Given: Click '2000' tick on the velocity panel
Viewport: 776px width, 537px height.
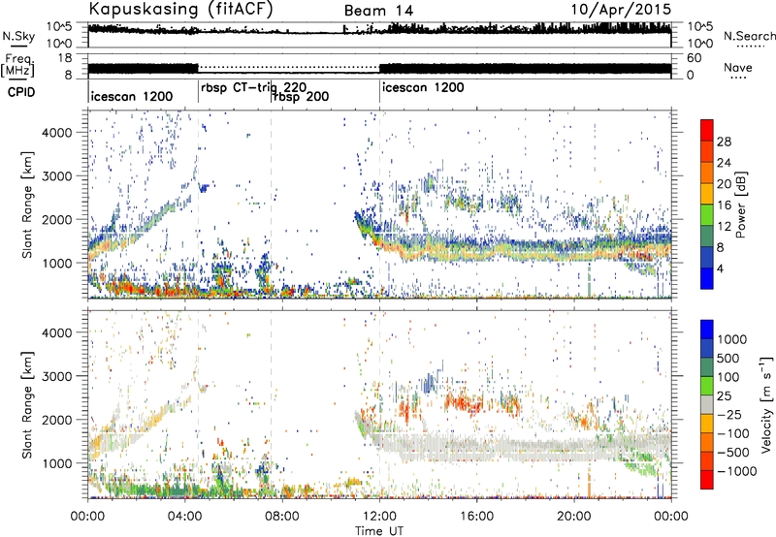Looking at the screenshot, I should pyautogui.click(x=57, y=420).
